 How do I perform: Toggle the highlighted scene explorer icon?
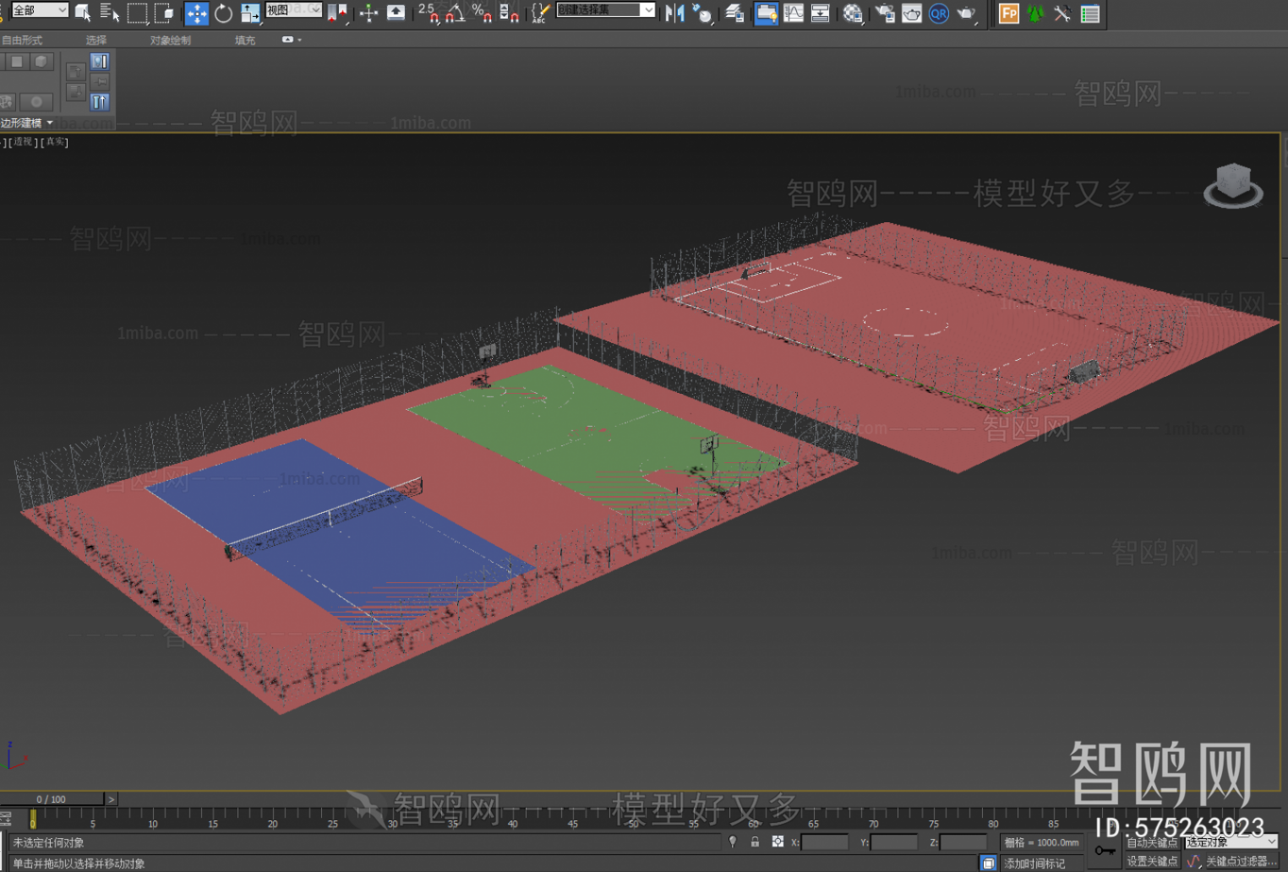pos(767,13)
